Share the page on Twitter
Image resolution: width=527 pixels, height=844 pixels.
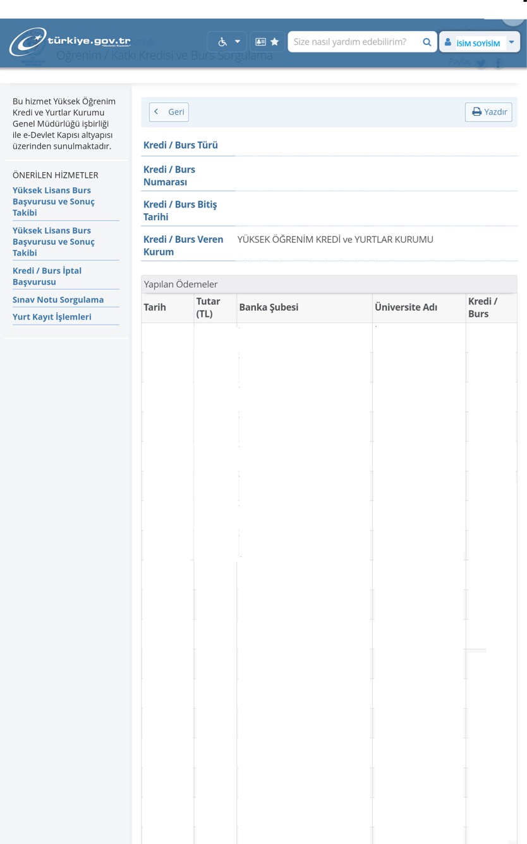pyautogui.click(x=481, y=63)
